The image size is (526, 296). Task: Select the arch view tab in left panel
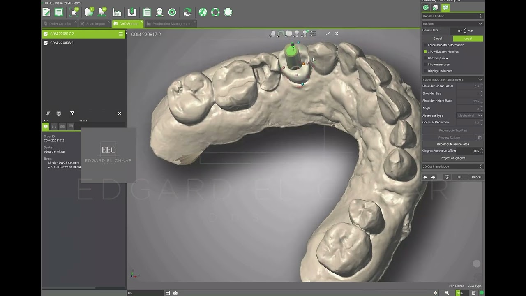54,127
